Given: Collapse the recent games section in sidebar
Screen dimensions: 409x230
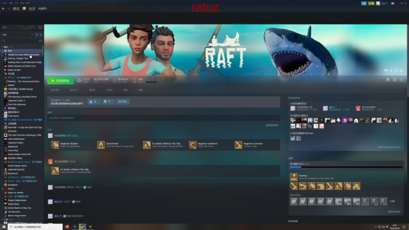Looking at the screenshot, I should [3, 47].
